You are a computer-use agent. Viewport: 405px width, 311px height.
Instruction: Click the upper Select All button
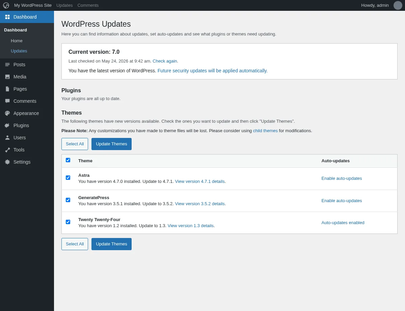tap(75, 144)
